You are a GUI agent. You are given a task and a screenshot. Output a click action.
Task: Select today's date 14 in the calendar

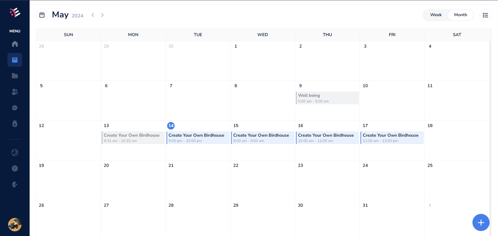tap(171, 125)
